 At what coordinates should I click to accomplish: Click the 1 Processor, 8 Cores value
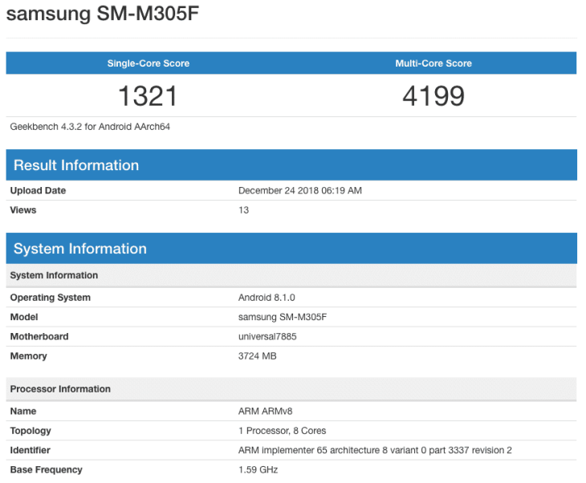[x=282, y=431]
